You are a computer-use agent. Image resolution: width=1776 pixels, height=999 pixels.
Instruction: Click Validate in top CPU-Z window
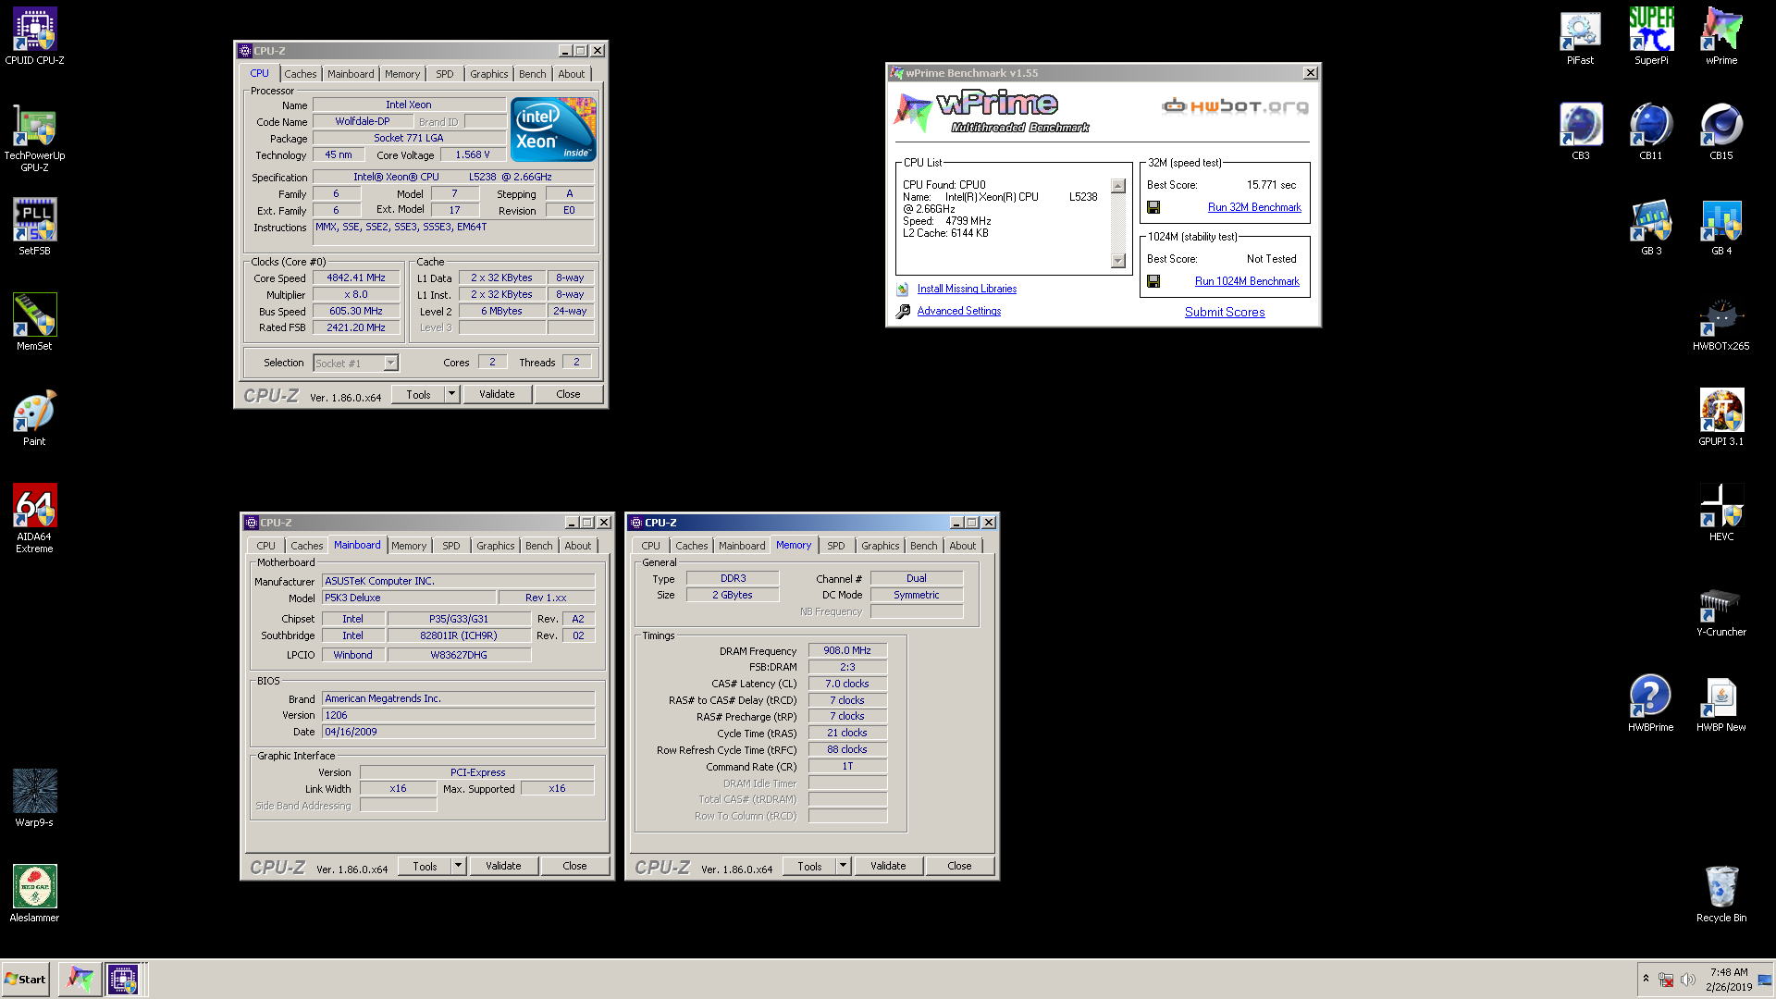pos(497,394)
